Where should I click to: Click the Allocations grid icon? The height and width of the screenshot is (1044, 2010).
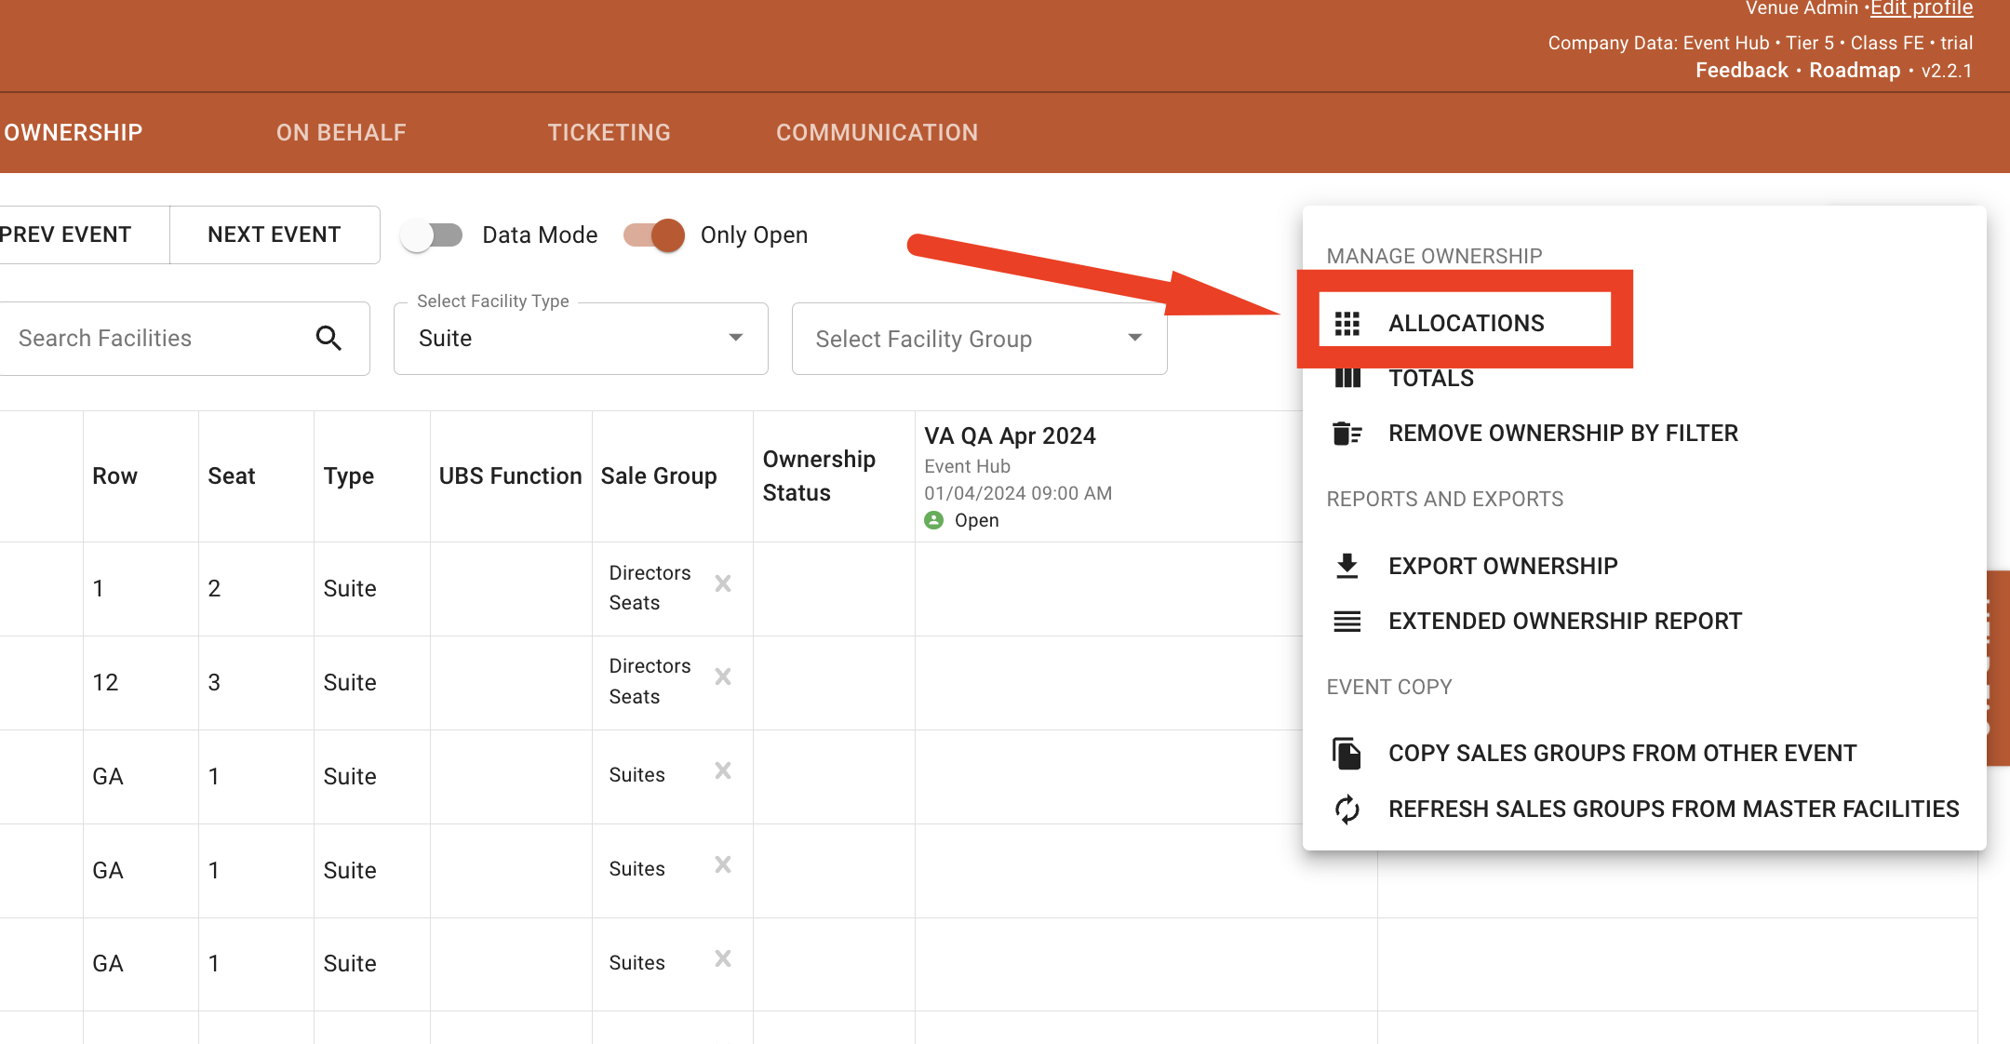[1347, 323]
